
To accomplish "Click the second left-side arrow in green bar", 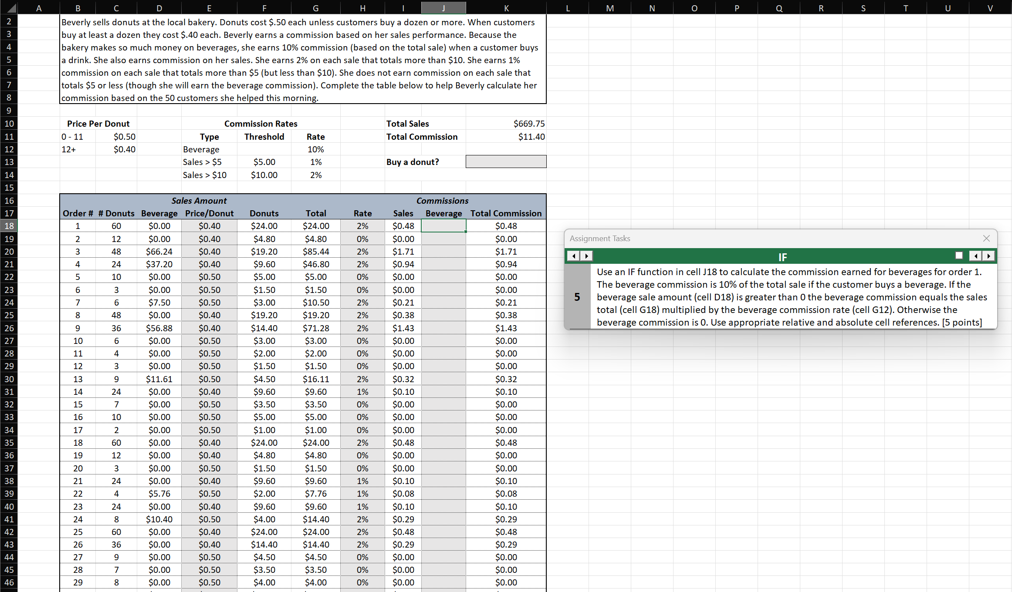I will tap(586, 256).
